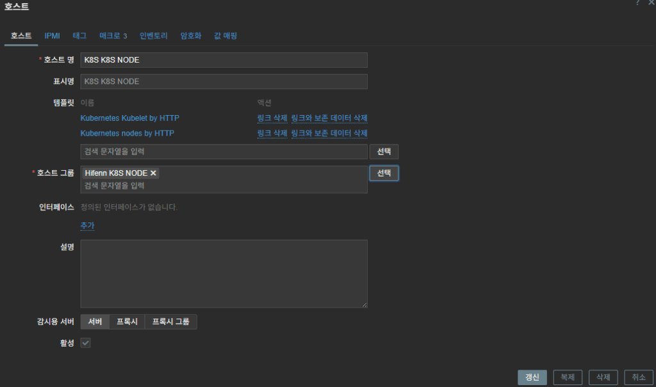This screenshot has width=656, height=387.
Task: Go to the 인벤토리 tab
Action: [x=154, y=36]
